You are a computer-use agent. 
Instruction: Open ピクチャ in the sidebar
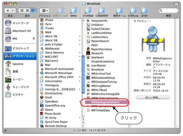(x=20, y=94)
